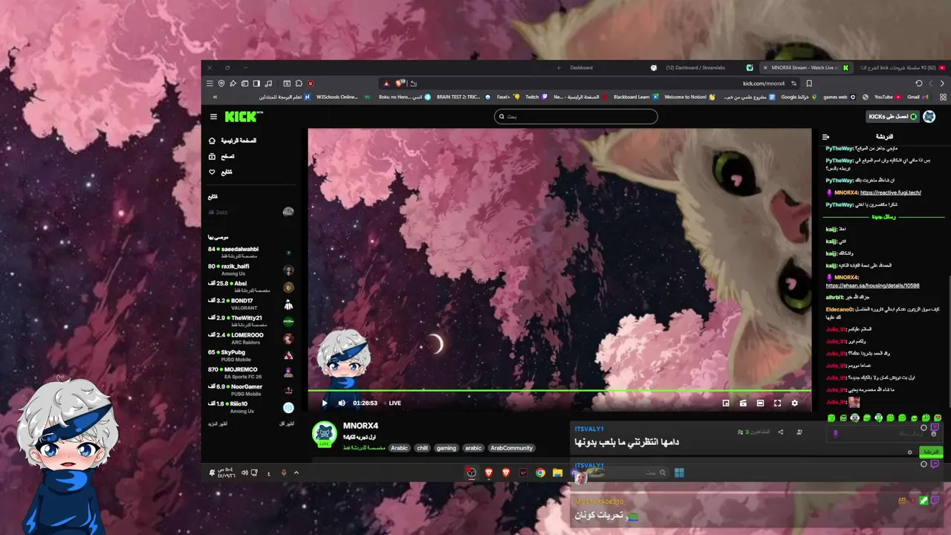951x535 pixels.
Task: Open BOND17 channel playing VALORANT
Action: pos(250,303)
